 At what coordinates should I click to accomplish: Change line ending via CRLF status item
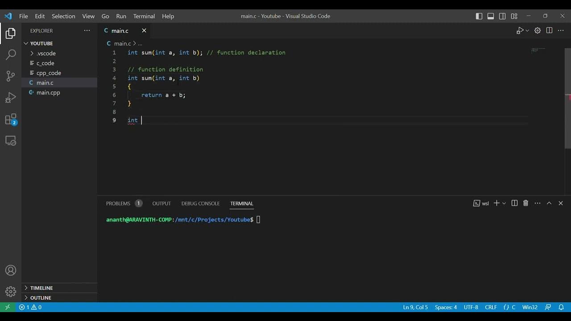(x=491, y=307)
